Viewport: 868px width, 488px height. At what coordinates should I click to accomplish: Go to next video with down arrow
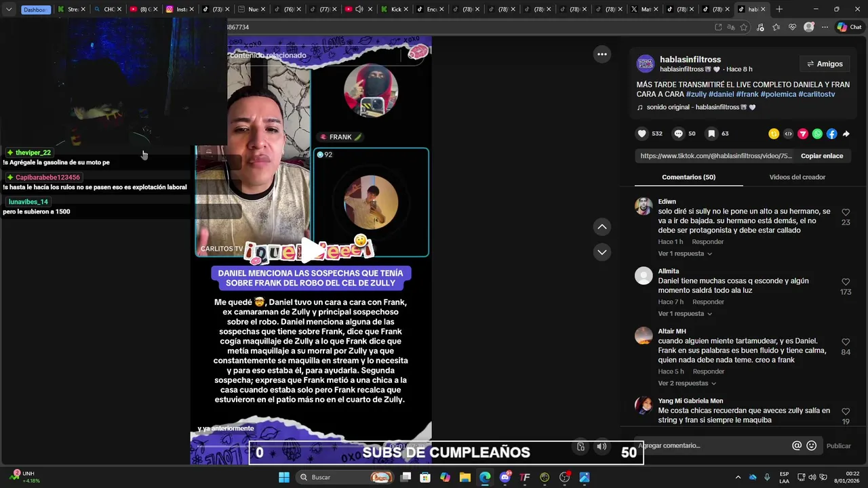pos(602,252)
